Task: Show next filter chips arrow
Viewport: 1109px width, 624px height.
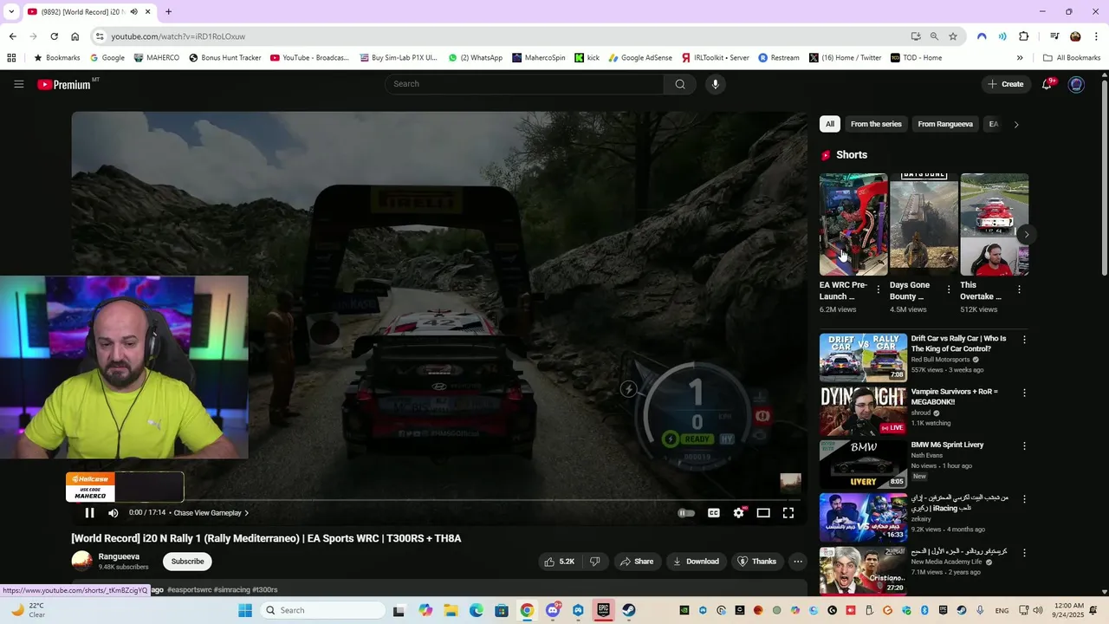Action: (x=1016, y=124)
